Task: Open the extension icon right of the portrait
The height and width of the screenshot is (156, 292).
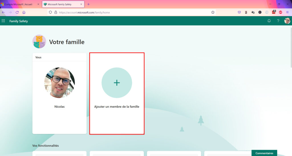Action: pos(253,12)
